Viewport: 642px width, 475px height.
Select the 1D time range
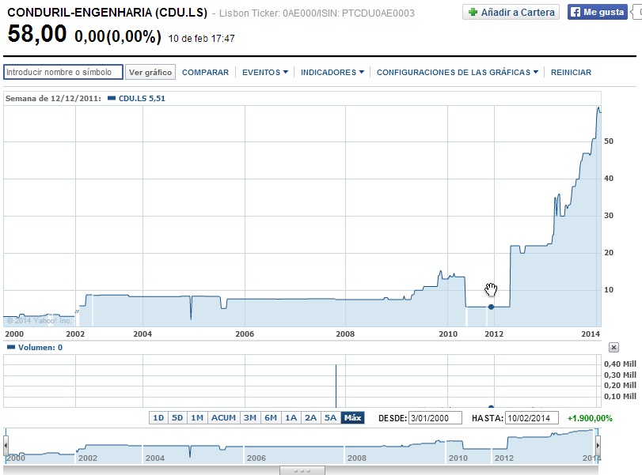(158, 418)
